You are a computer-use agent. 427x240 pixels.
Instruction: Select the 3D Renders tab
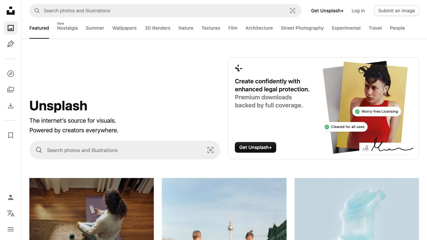(157, 28)
